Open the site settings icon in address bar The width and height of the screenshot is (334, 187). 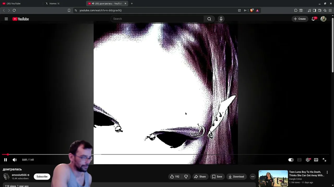point(76,10)
